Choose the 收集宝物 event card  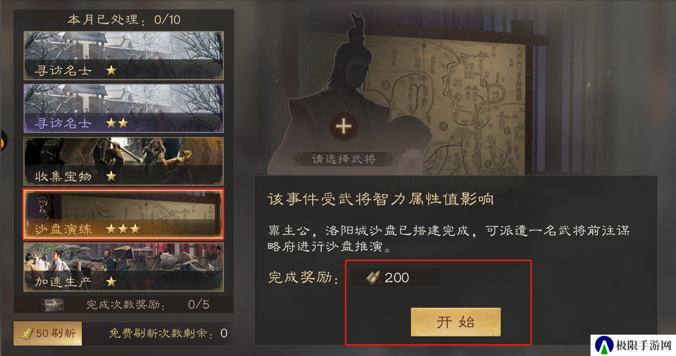click(123, 161)
